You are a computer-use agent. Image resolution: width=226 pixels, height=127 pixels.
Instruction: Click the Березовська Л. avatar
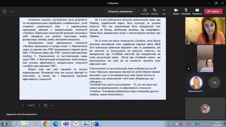click(x=196, y=83)
